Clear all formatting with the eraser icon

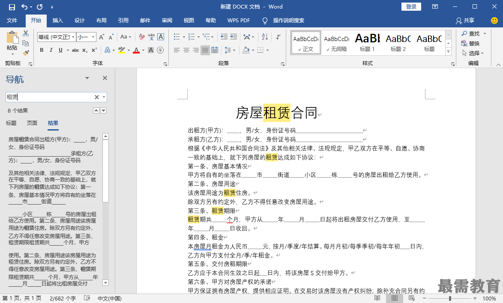pos(142,37)
